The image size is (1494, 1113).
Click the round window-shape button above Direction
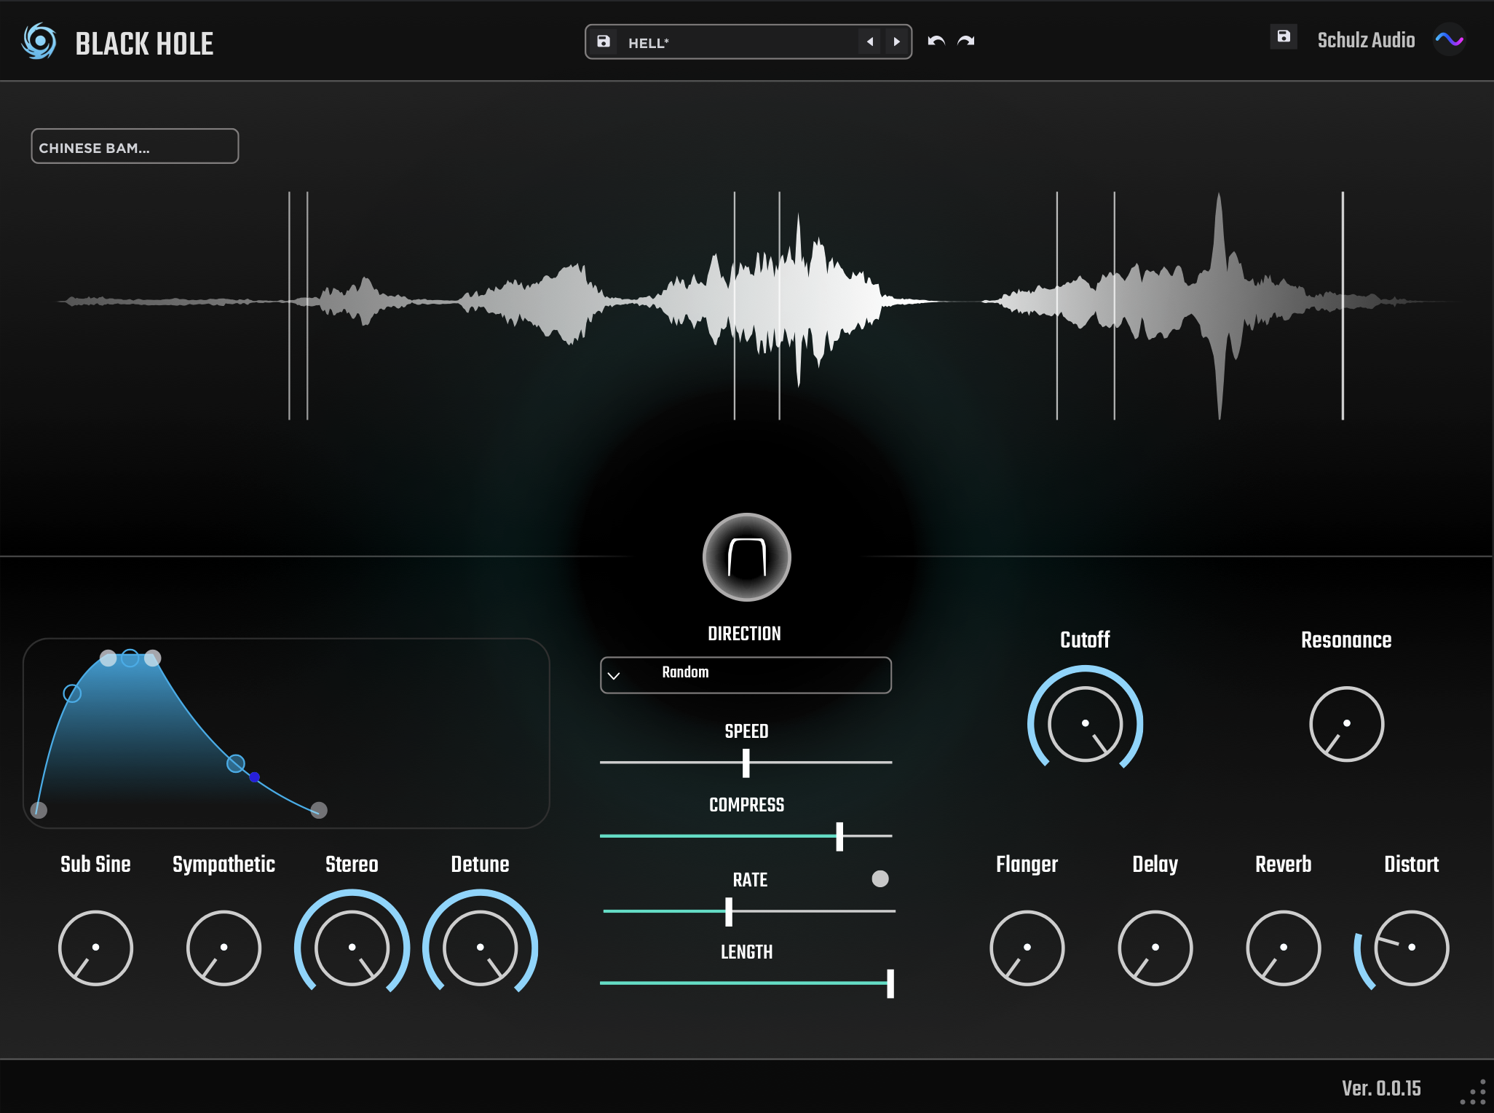[746, 557]
